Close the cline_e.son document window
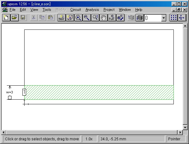189x144 pixels. click(x=185, y=10)
